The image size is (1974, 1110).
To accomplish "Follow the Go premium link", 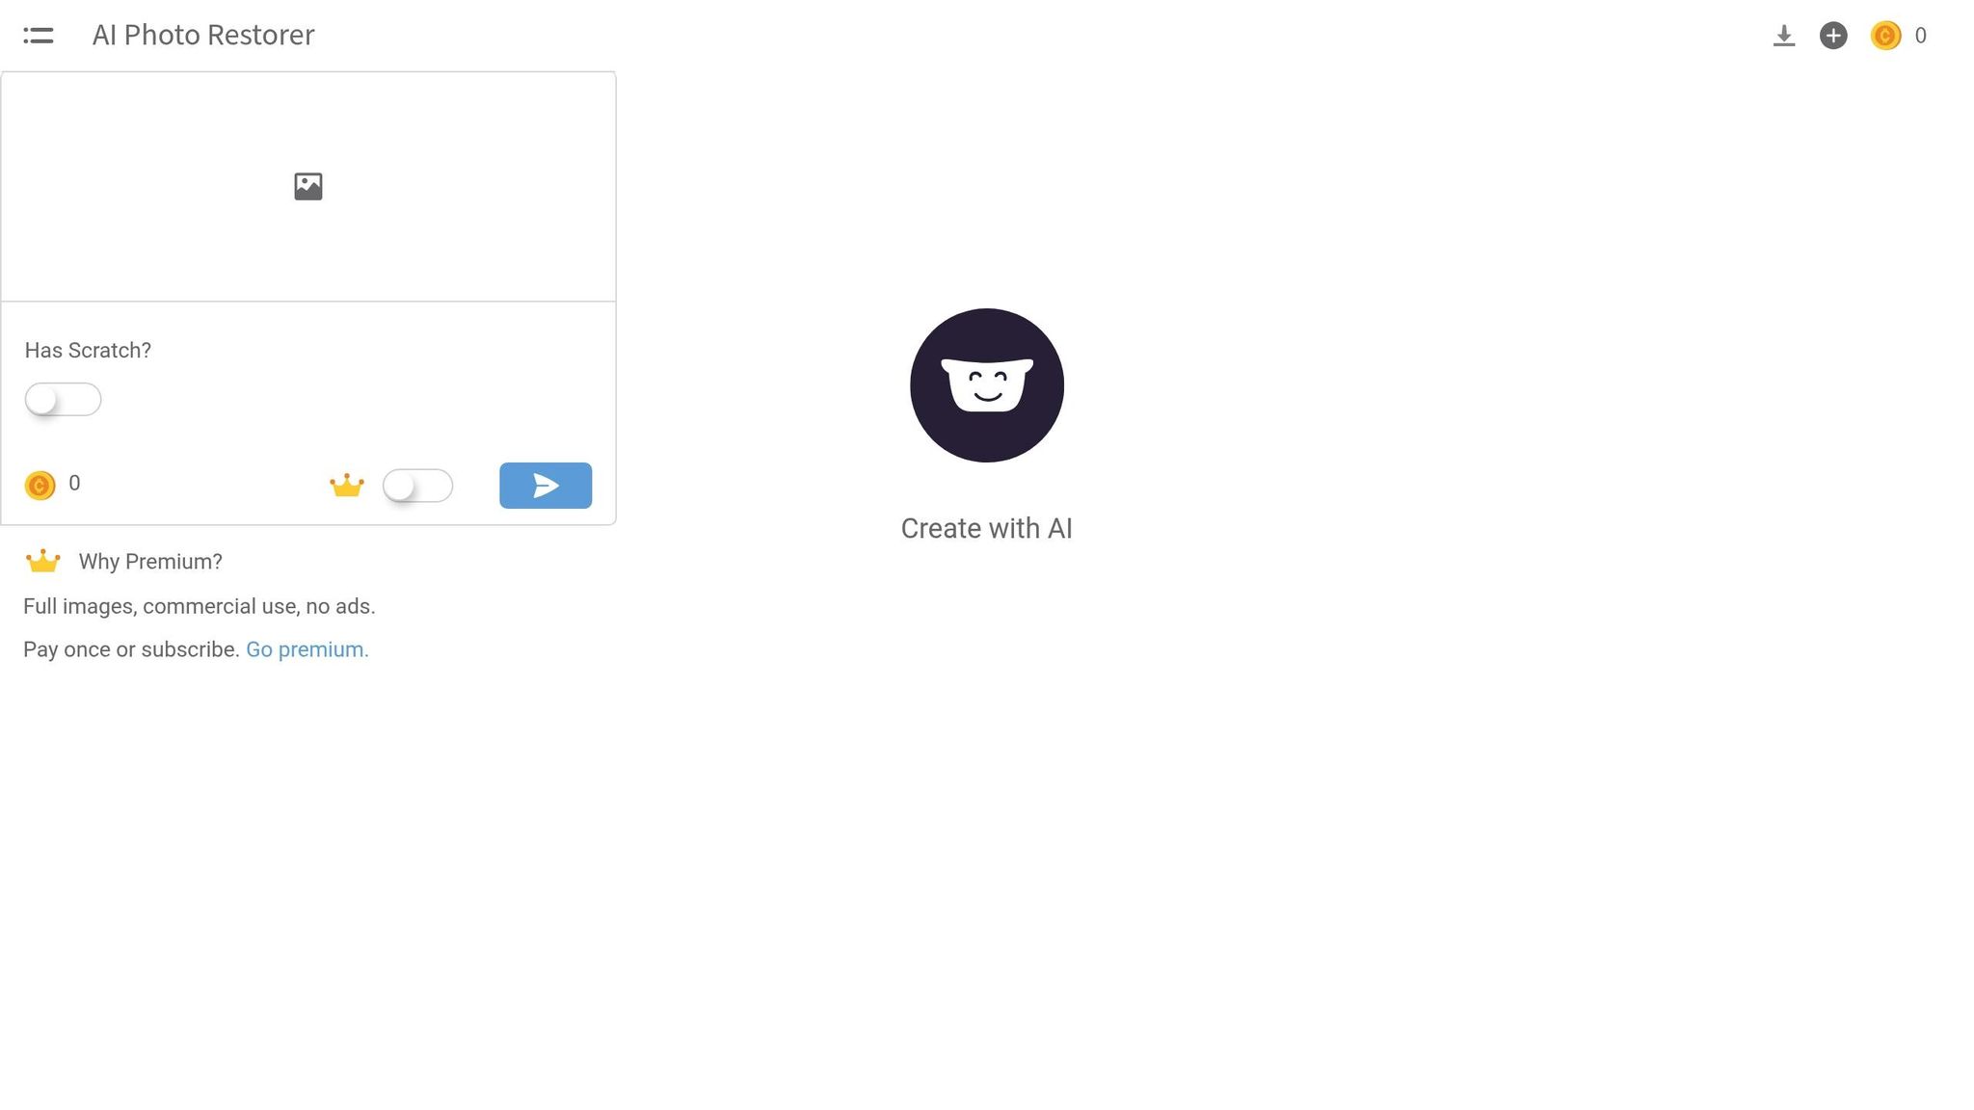I will point(307,649).
